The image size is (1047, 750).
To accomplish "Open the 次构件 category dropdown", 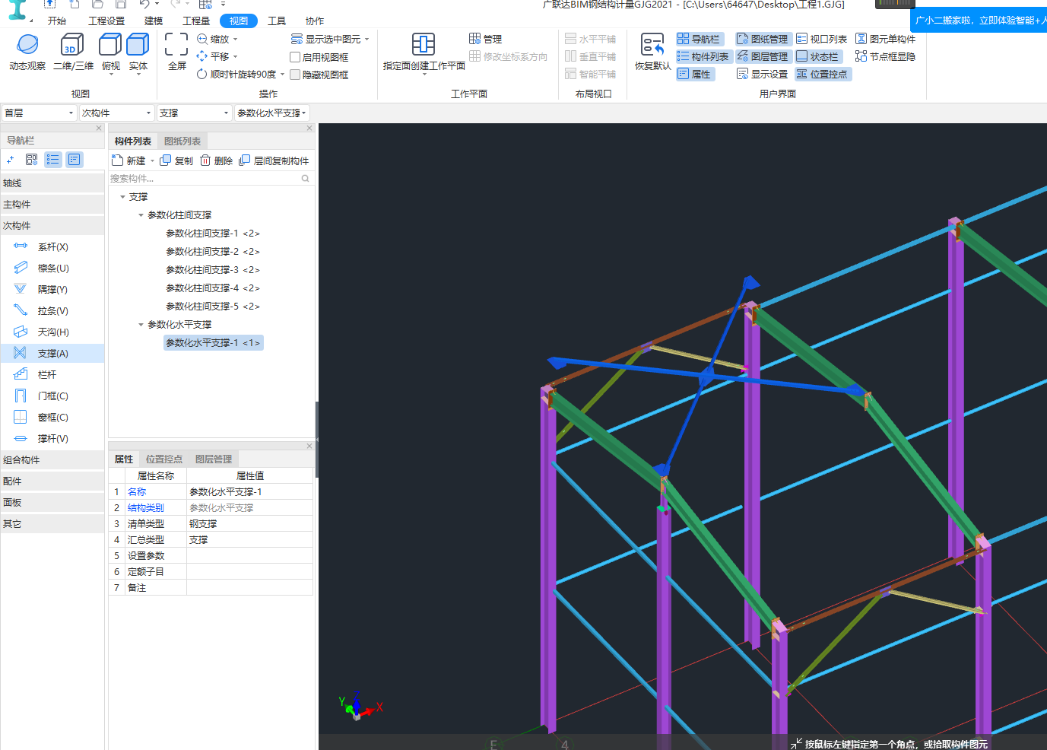I will (x=116, y=113).
